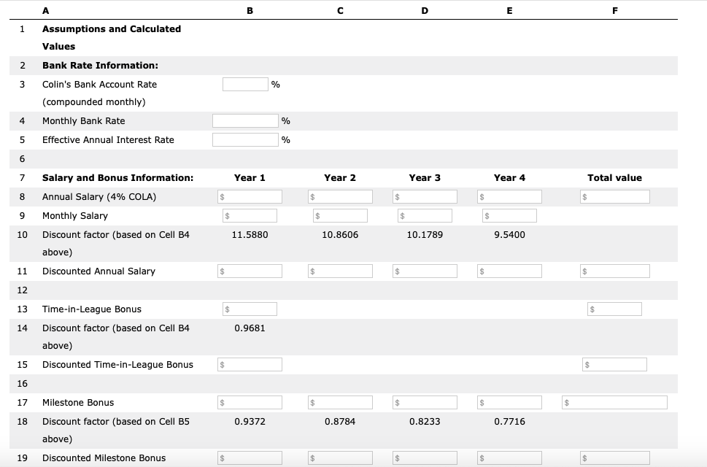Click the Salary and Bonus Information heading

tap(117, 177)
